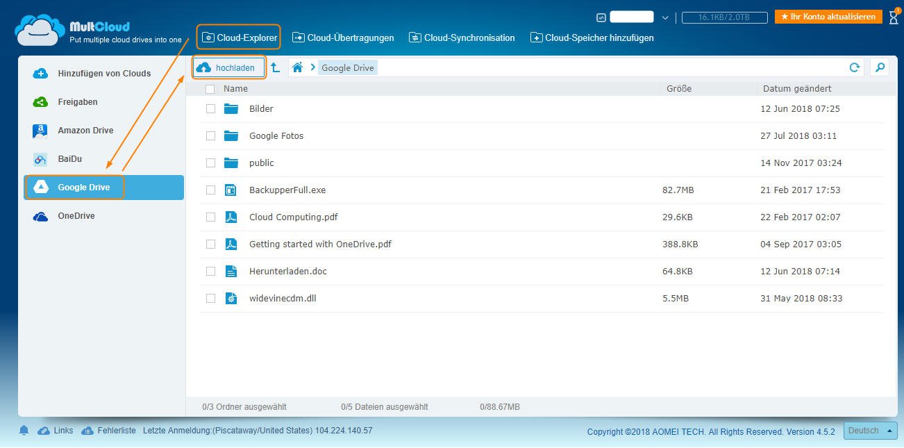Select Google Drive in sidebar
The height and width of the screenshot is (448, 904).
(x=103, y=188)
